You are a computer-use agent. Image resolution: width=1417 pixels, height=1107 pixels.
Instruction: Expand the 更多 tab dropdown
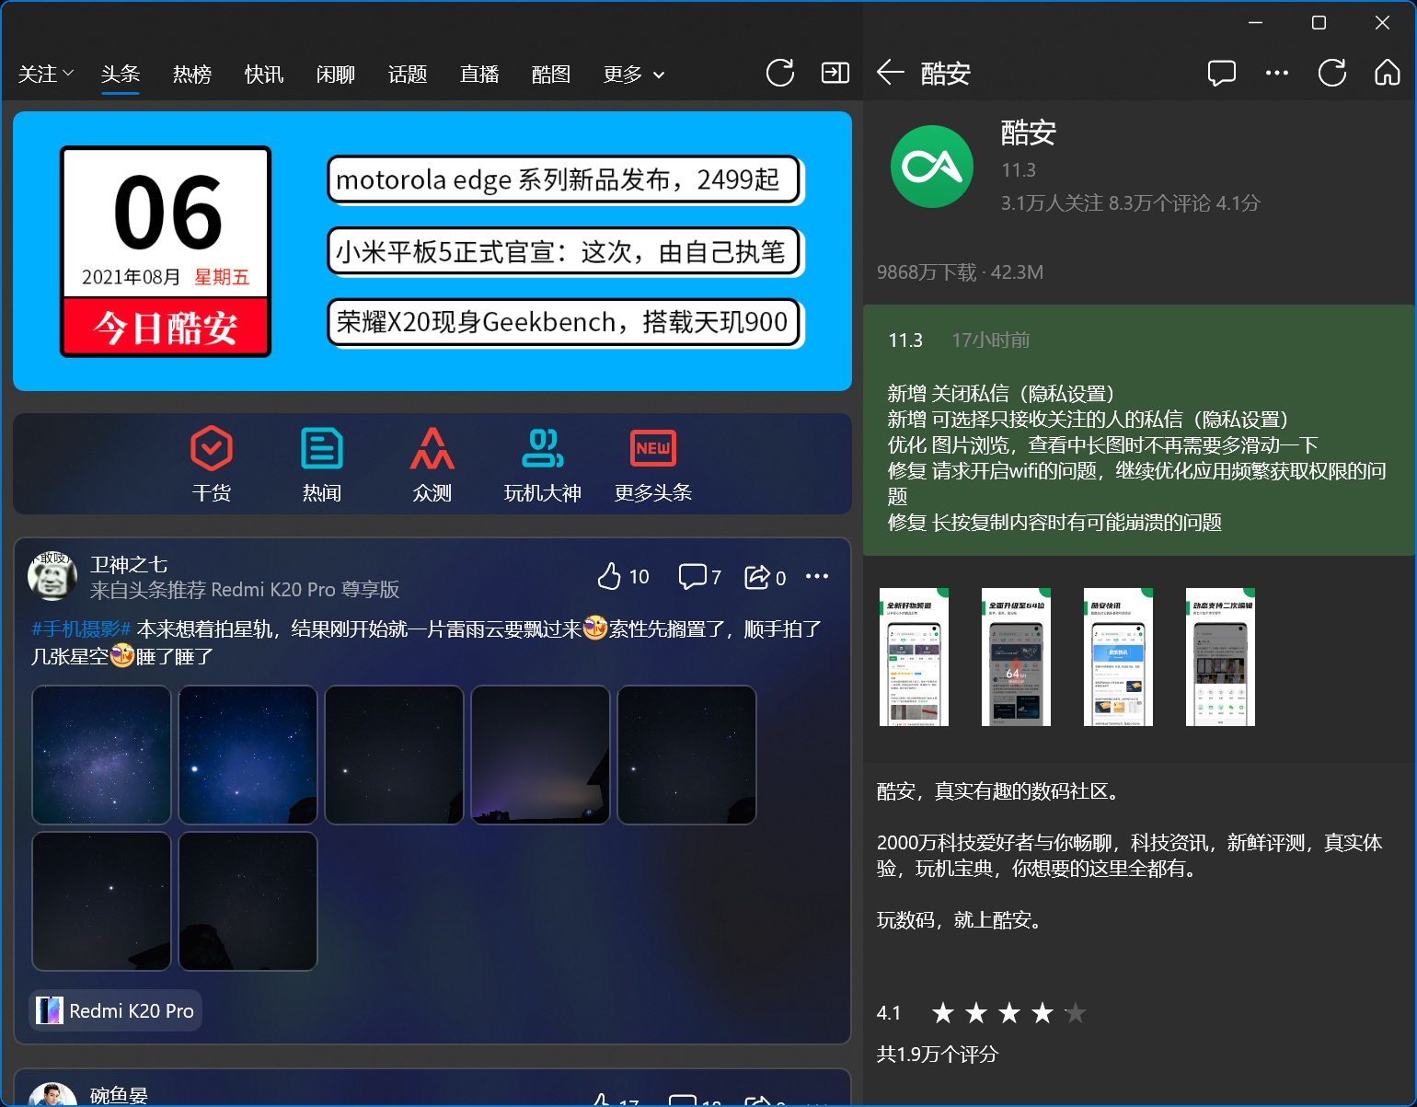(x=634, y=74)
